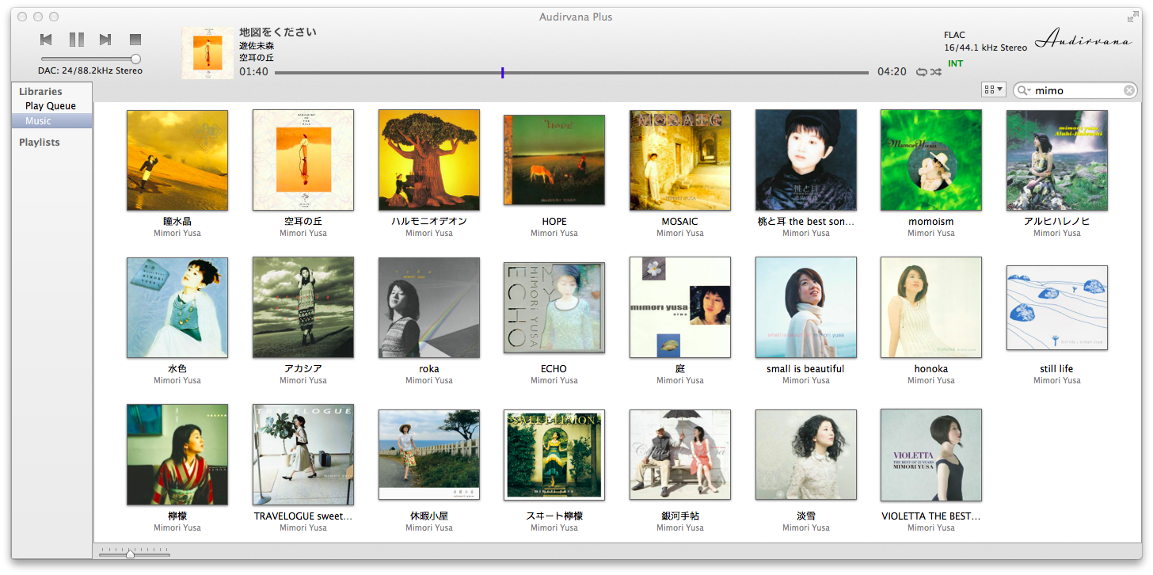Click Mimori Yusa under the ECHO album
1153x575 pixels.
554,381
